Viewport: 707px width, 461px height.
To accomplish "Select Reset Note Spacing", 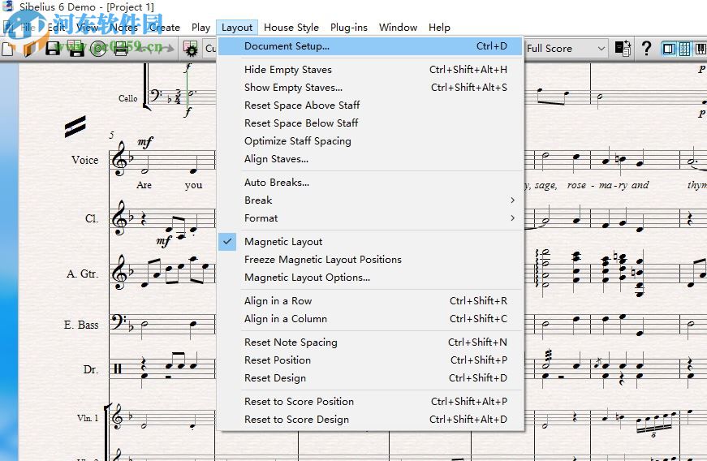I will pyautogui.click(x=369, y=342).
